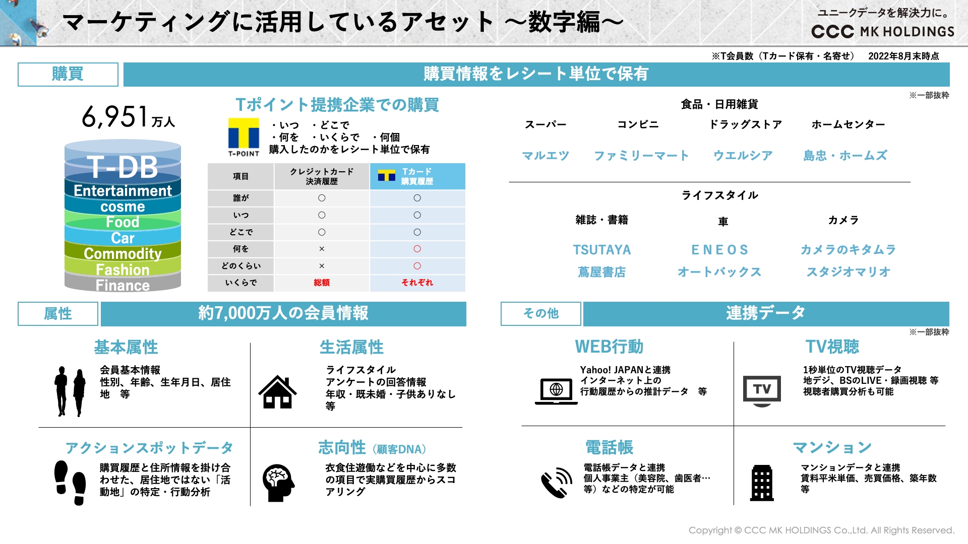Click the 雑誌・書籍 category label

click(x=602, y=220)
